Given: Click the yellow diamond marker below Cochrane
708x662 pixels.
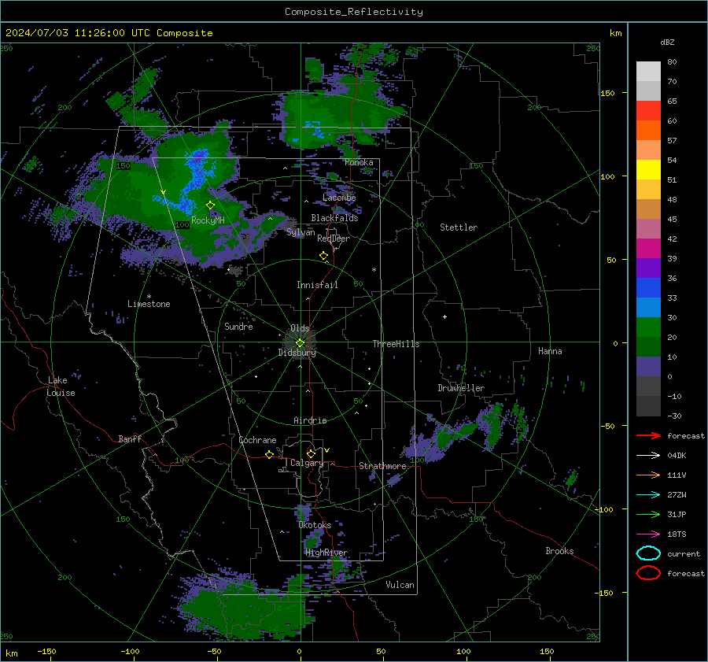Looking at the screenshot, I should [270, 454].
